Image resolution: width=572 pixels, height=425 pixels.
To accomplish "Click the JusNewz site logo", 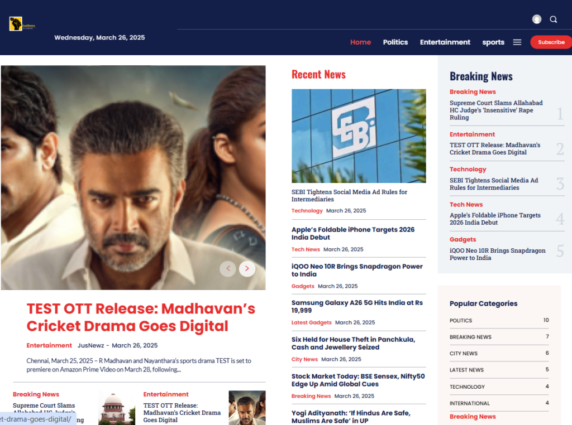I will [x=22, y=24].
